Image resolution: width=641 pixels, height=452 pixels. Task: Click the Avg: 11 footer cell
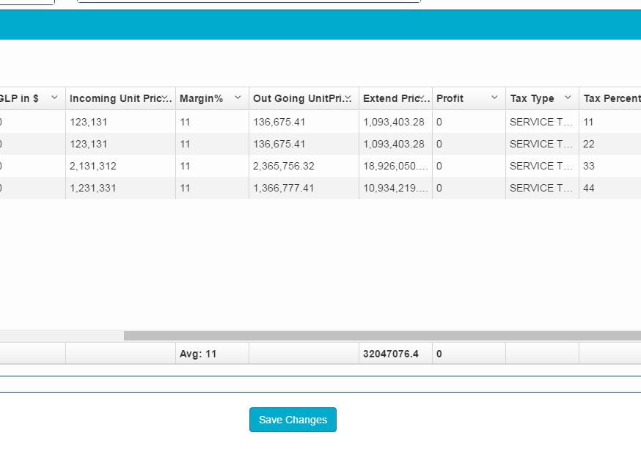198,354
